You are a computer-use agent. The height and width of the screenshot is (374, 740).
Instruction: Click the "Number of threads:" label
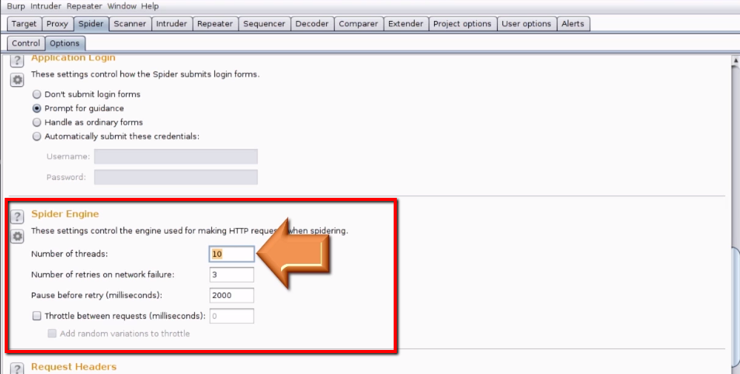(x=69, y=255)
